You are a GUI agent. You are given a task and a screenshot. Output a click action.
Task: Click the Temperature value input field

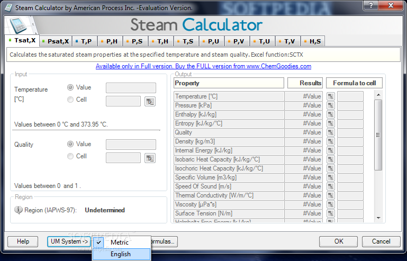[131, 88]
